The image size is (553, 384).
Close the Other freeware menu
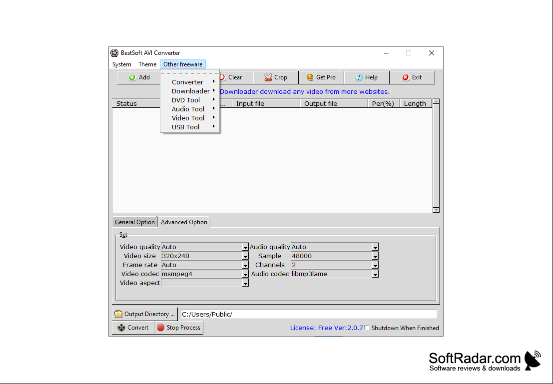[183, 64]
